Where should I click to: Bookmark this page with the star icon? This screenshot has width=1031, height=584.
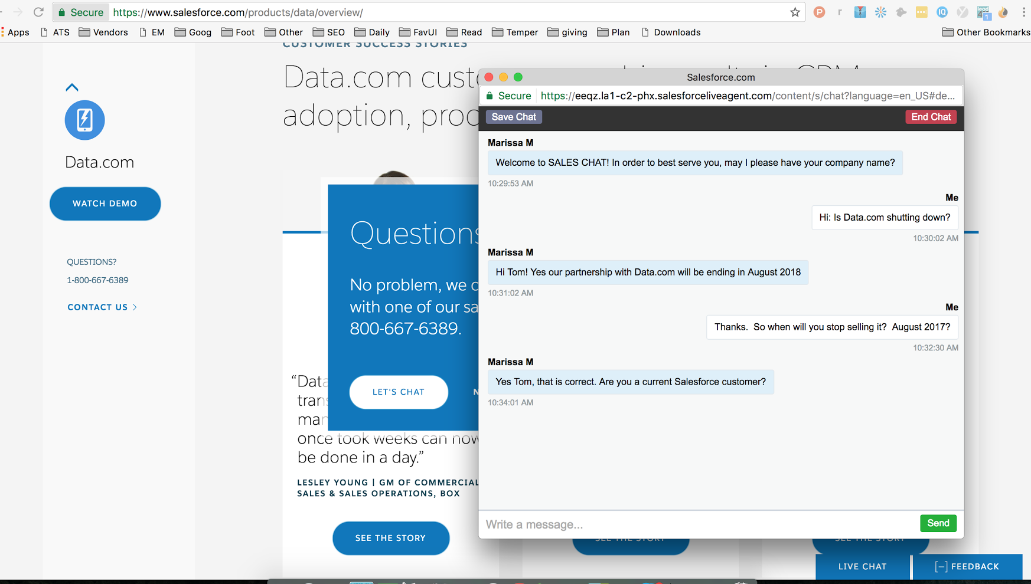pyautogui.click(x=795, y=12)
